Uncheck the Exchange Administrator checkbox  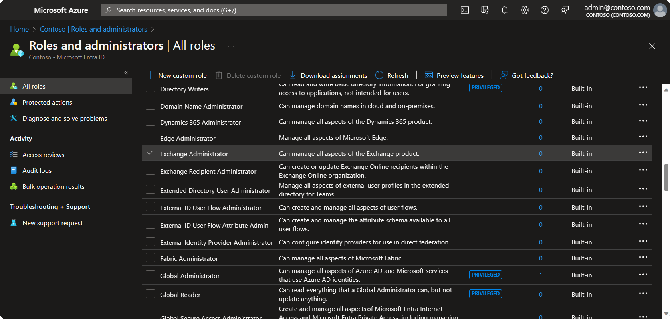tap(150, 153)
